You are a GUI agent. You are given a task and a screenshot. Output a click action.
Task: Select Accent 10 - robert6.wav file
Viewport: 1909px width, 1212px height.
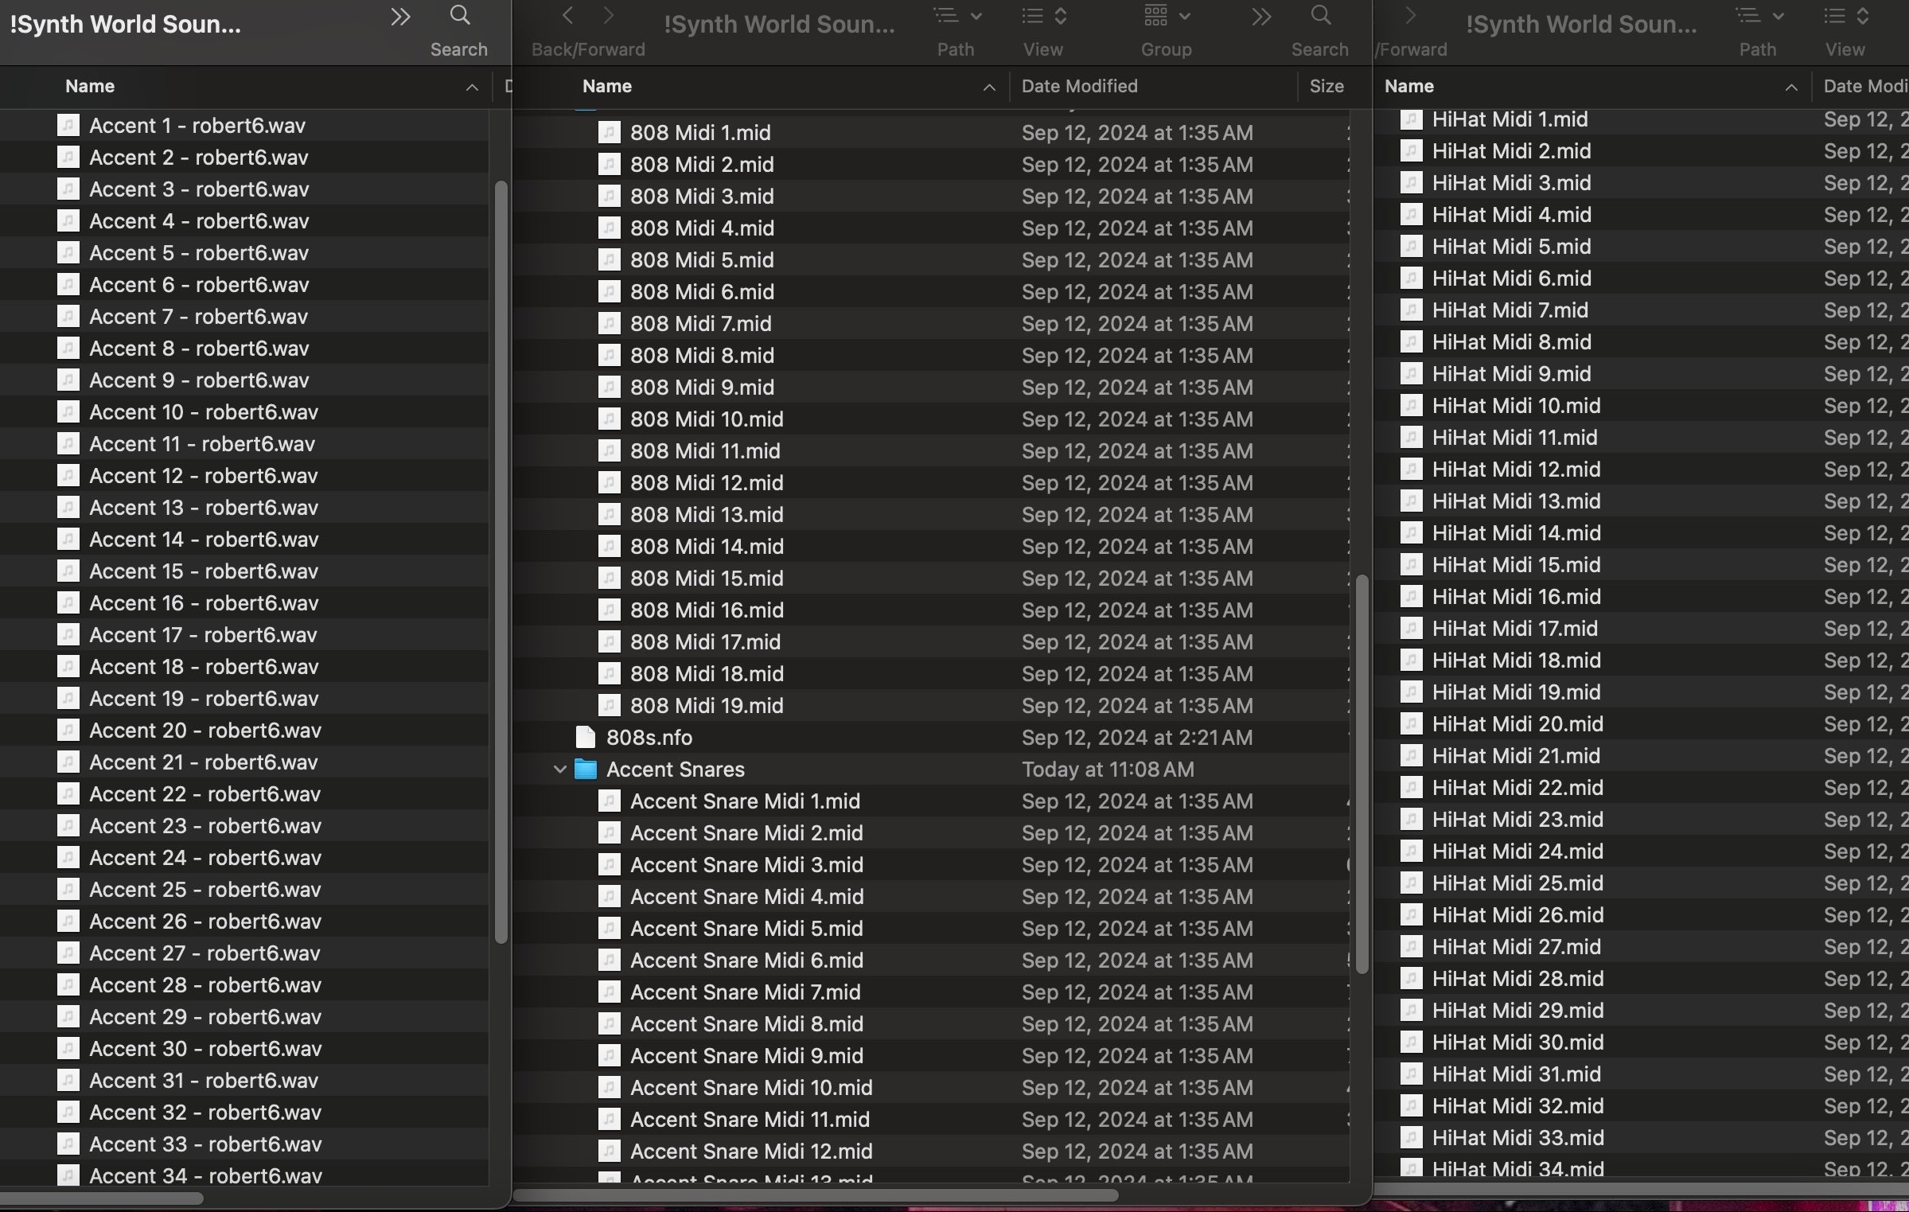pyautogui.click(x=203, y=412)
